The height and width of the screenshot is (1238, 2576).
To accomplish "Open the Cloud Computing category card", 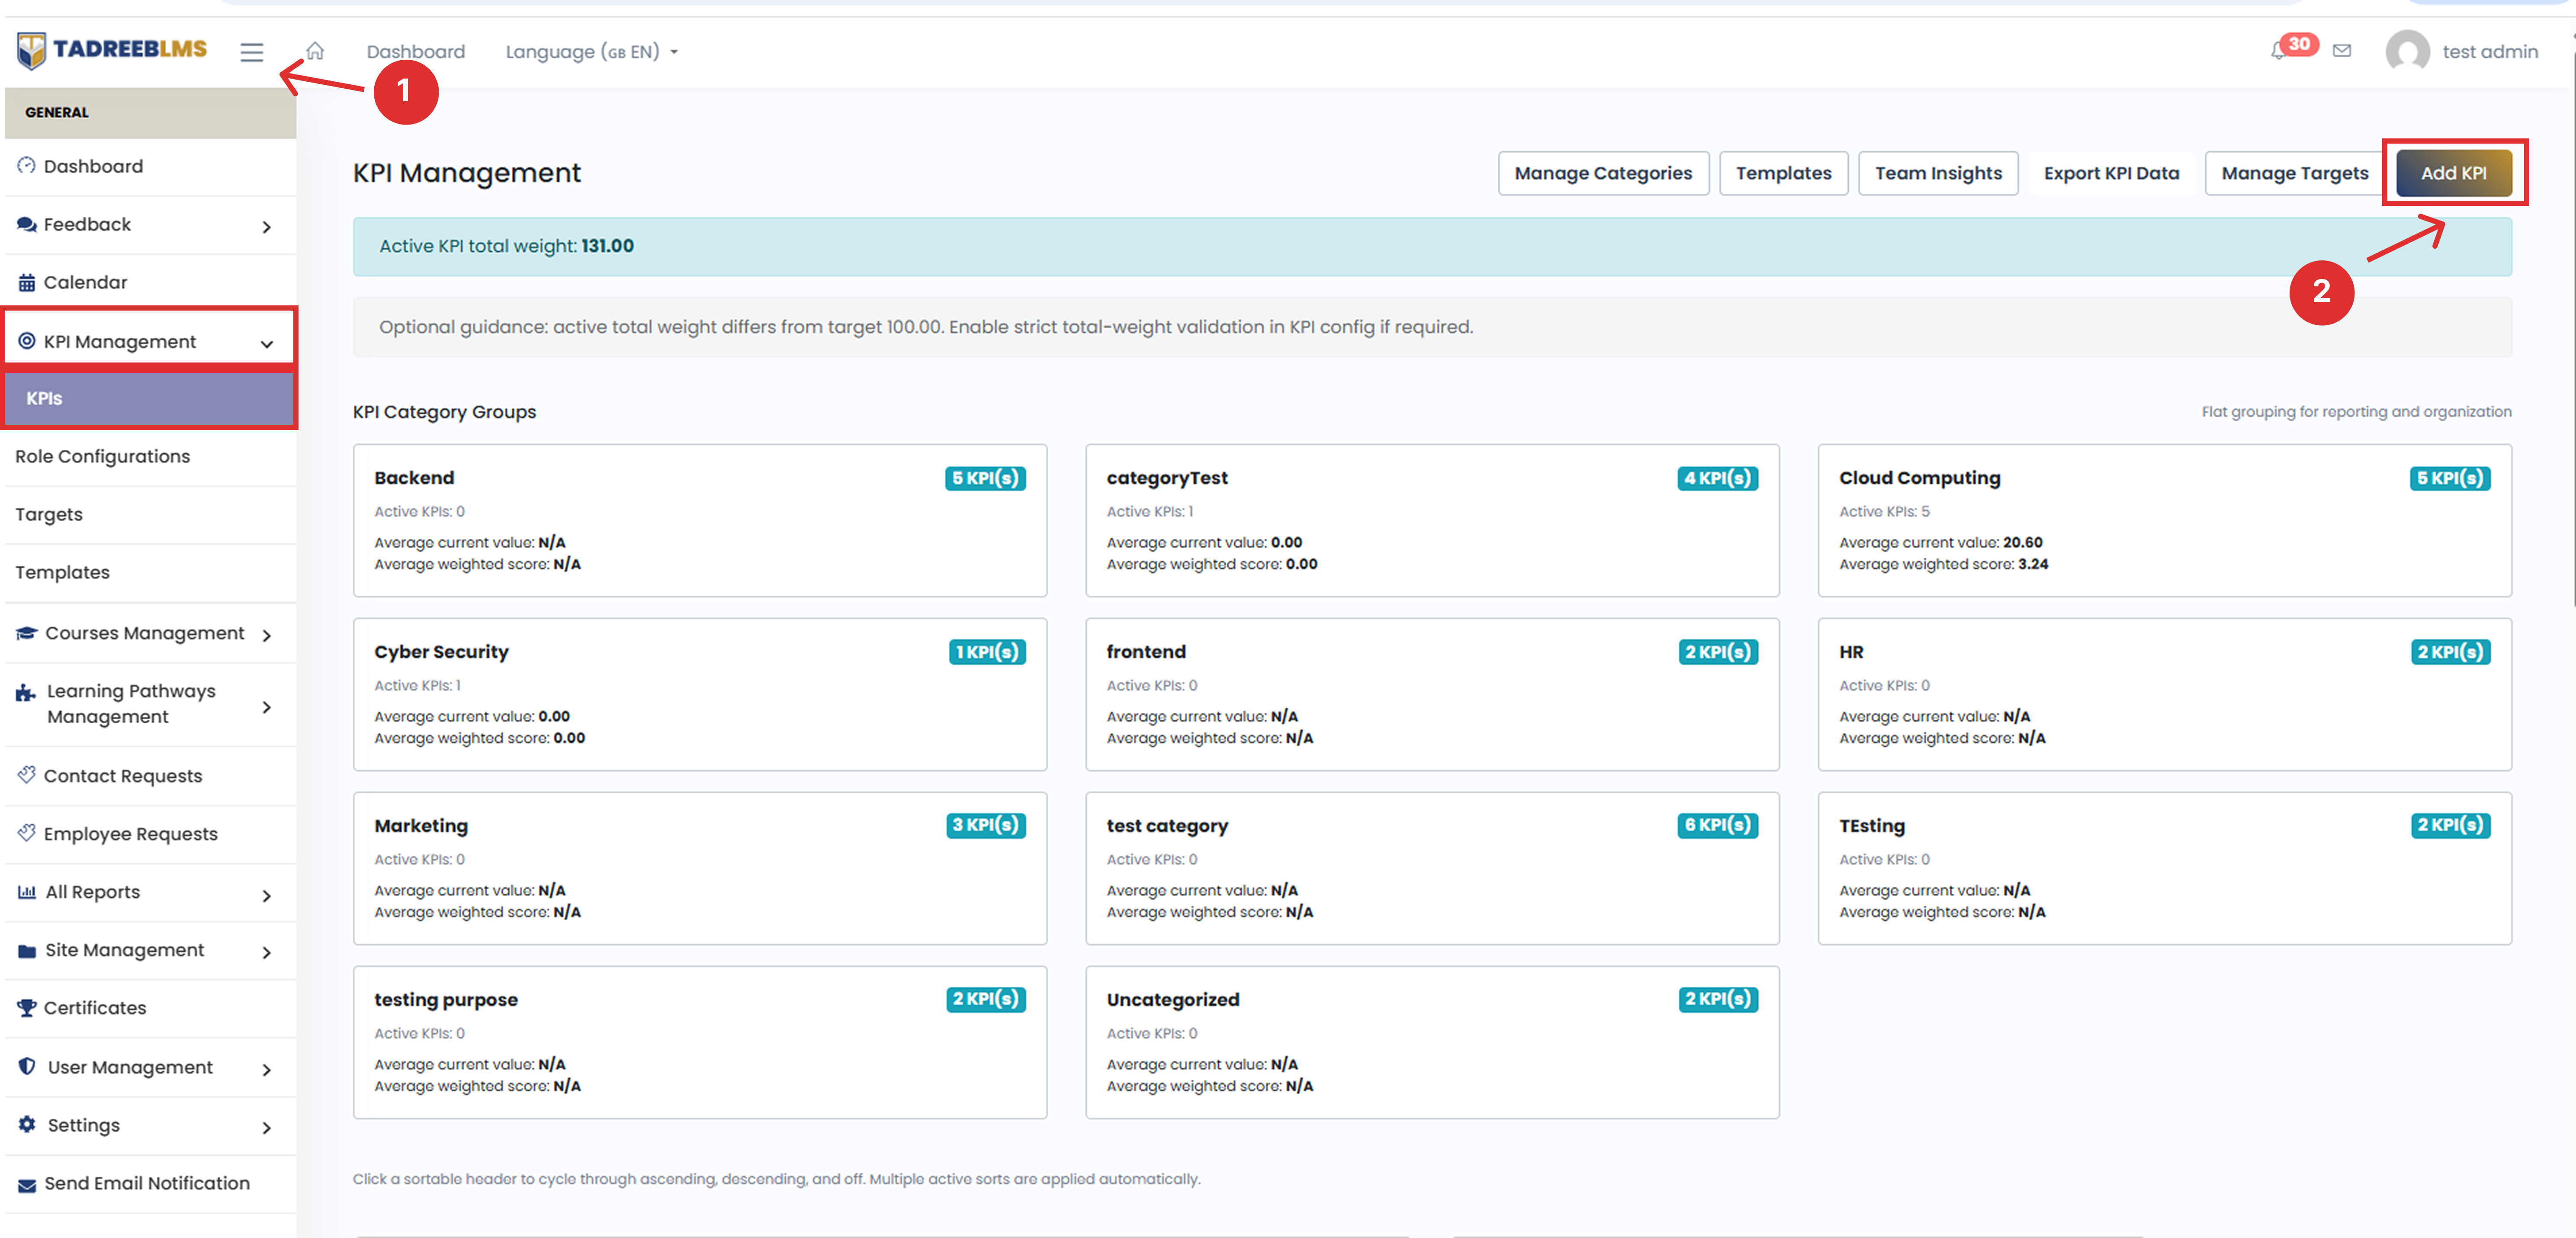I will coord(2164,520).
